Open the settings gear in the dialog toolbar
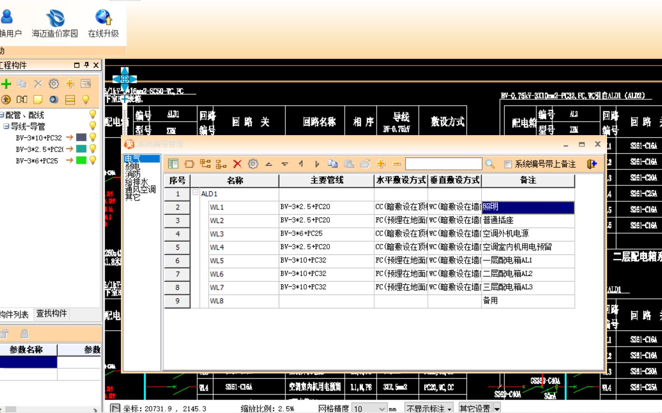 [253, 164]
